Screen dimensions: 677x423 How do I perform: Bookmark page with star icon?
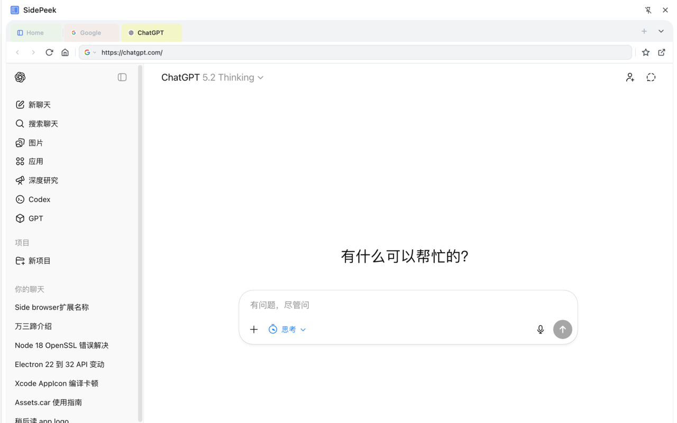point(646,52)
